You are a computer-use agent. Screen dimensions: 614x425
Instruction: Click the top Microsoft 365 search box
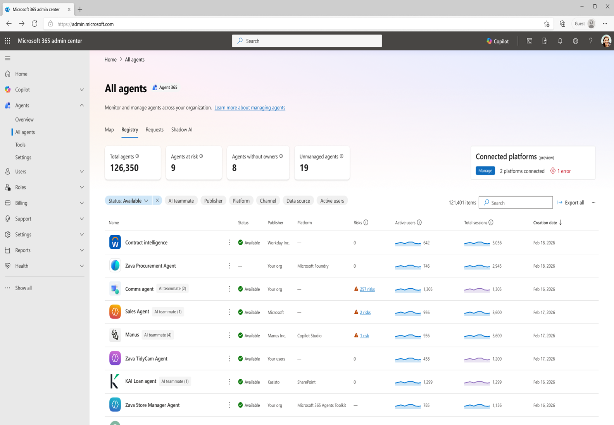307,41
